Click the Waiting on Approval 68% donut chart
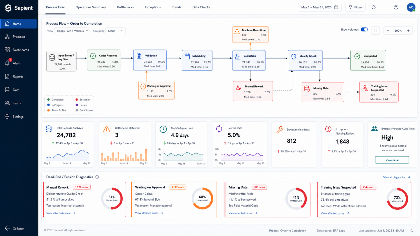This screenshot has width=420, height=236. coord(202,198)
